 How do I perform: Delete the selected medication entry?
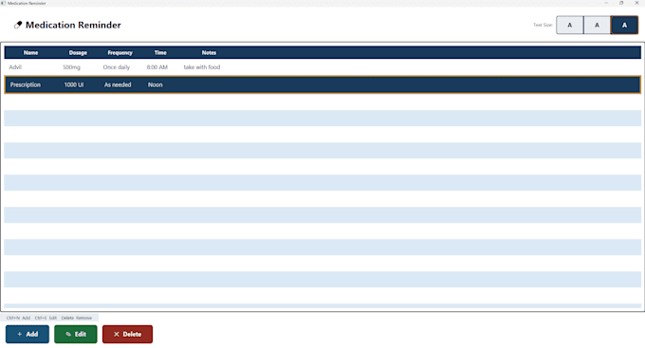pos(127,334)
